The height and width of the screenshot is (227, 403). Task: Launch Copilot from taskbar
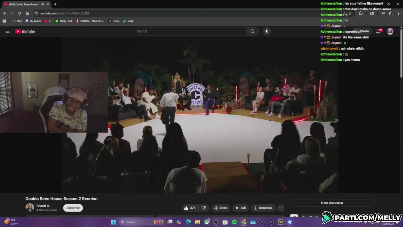click(x=179, y=222)
